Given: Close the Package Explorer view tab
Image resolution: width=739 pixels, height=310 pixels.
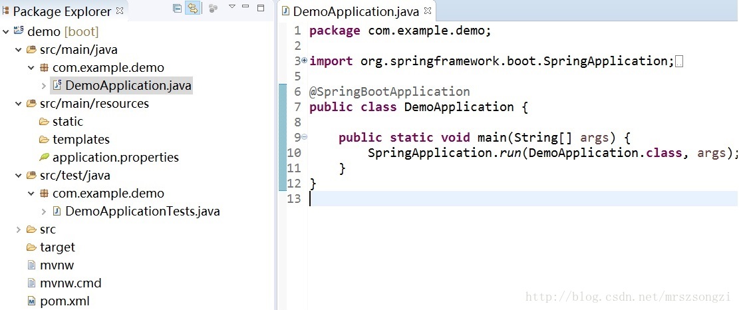Looking at the screenshot, I should [120, 11].
